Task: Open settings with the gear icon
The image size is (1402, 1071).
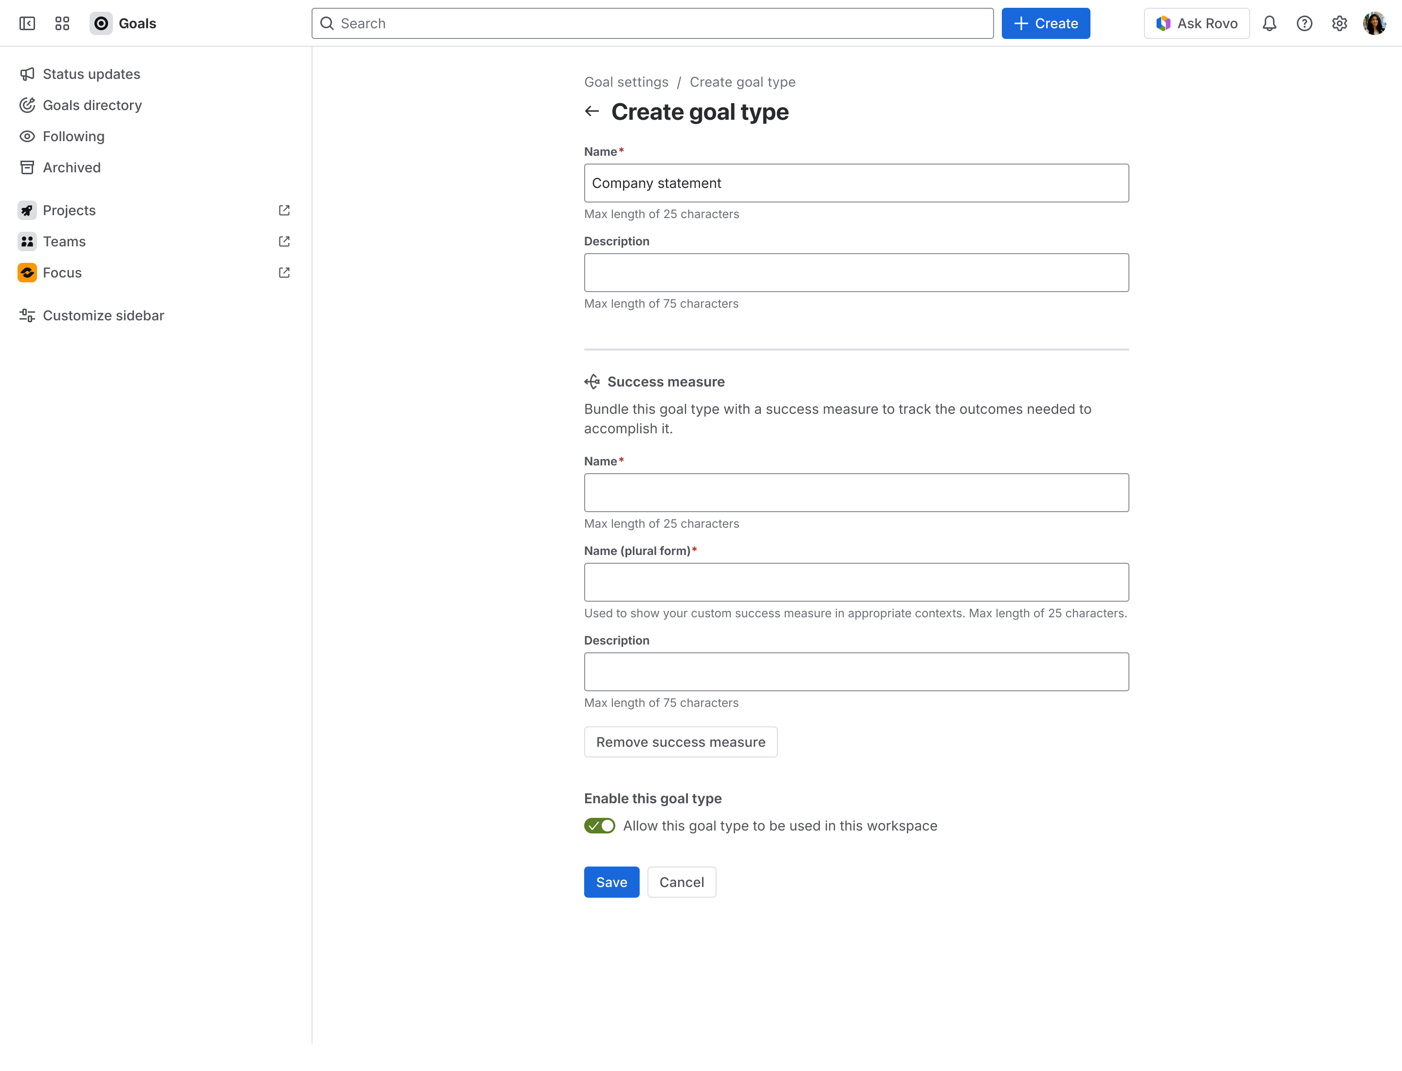Action: (x=1339, y=23)
